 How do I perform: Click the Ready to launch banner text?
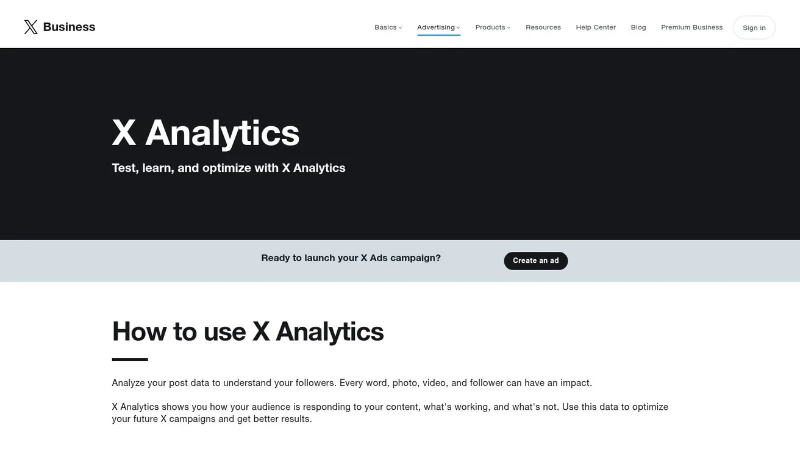click(351, 258)
